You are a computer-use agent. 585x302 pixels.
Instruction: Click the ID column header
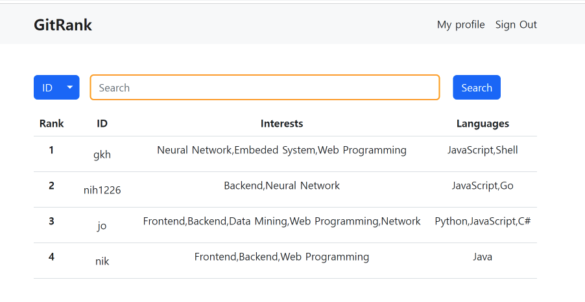point(102,124)
